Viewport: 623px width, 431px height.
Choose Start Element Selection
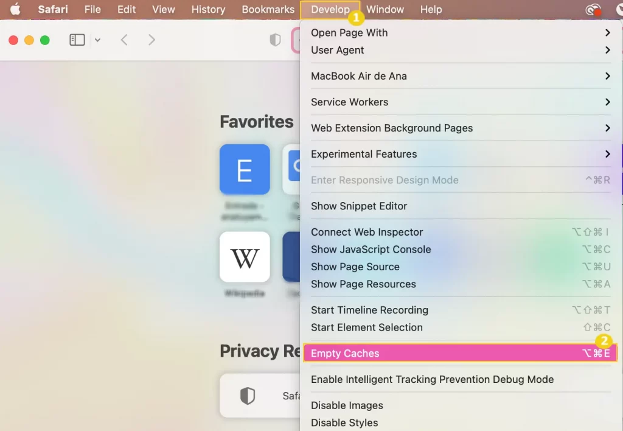click(x=461, y=328)
